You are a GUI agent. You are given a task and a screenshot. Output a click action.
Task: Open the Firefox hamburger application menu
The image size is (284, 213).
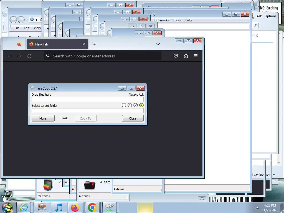(196, 56)
